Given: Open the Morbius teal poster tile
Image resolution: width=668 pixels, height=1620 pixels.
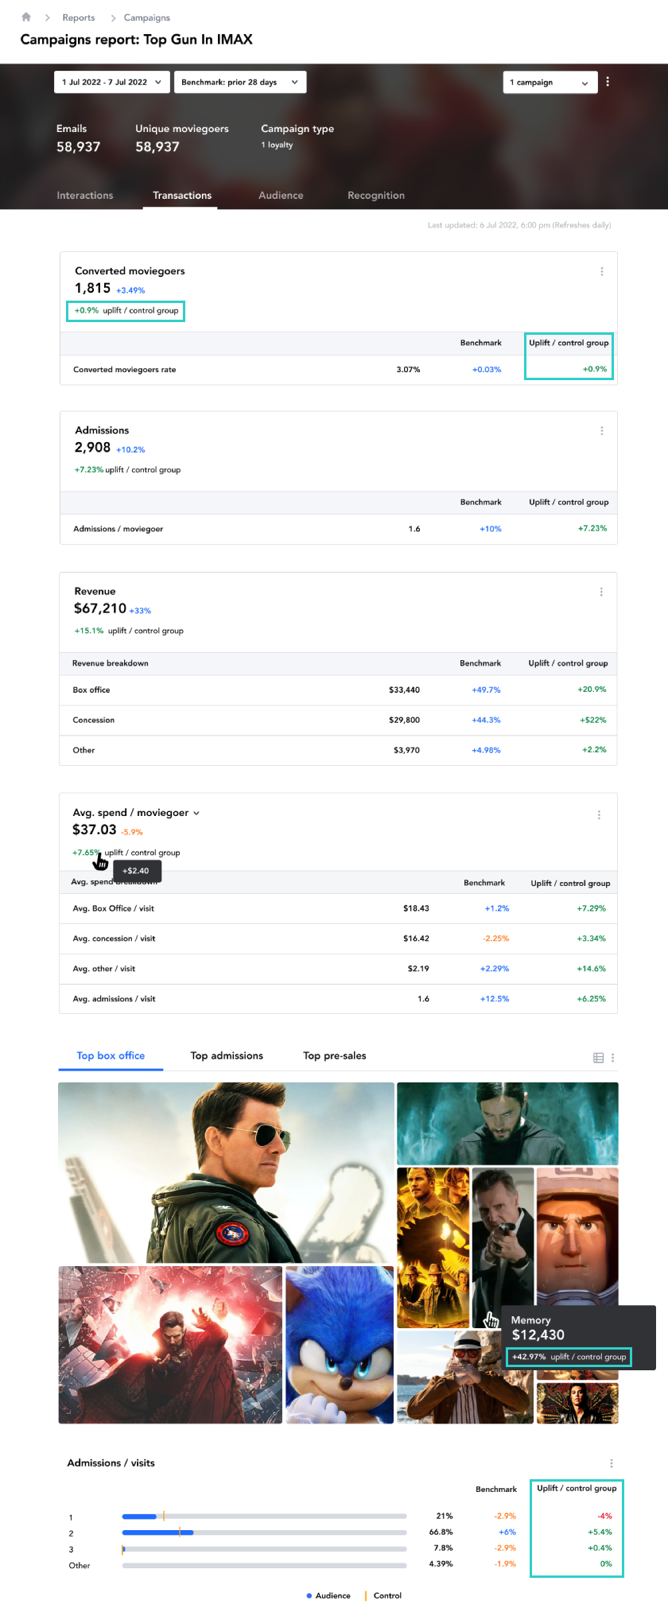Looking at the screenshot, I should tap(507, 1124).
